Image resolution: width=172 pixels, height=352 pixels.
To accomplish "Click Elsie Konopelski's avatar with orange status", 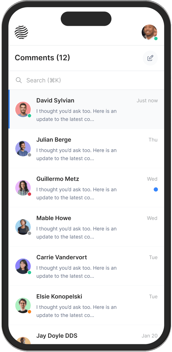I will click(23, 305).
